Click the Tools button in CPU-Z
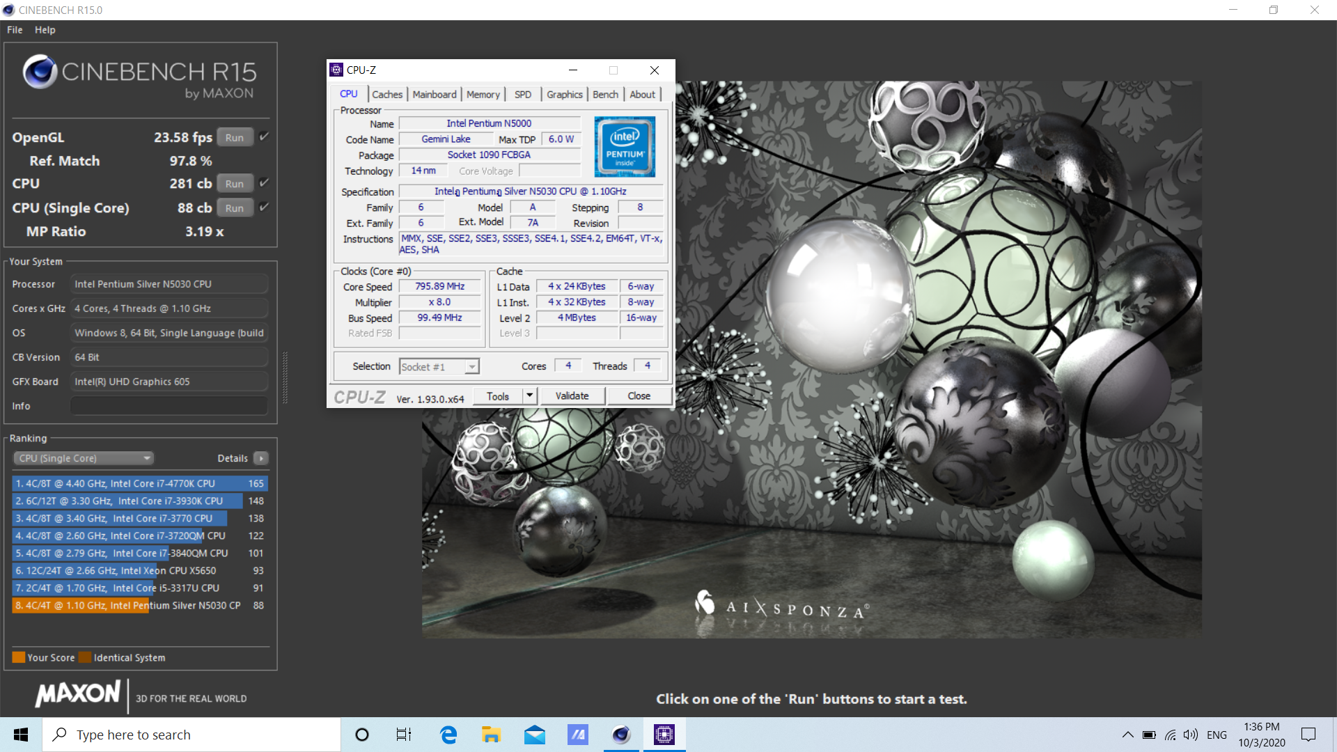Screen dimensions: 1337x752 tap(498, 396)
